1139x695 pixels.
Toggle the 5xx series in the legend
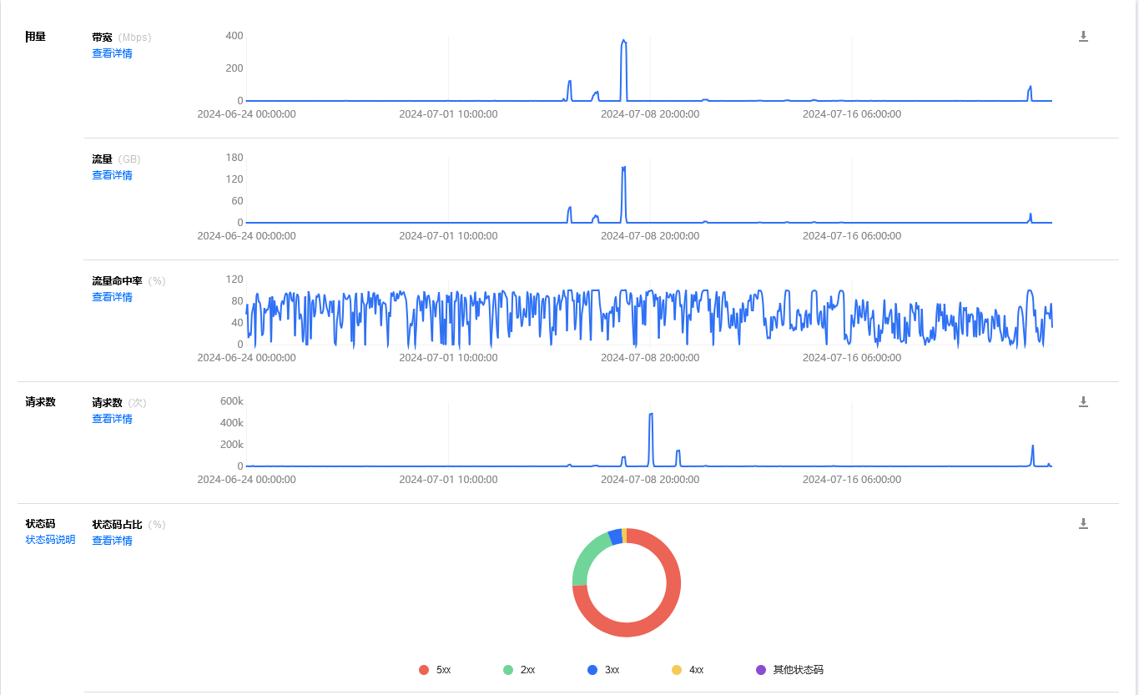434,669
